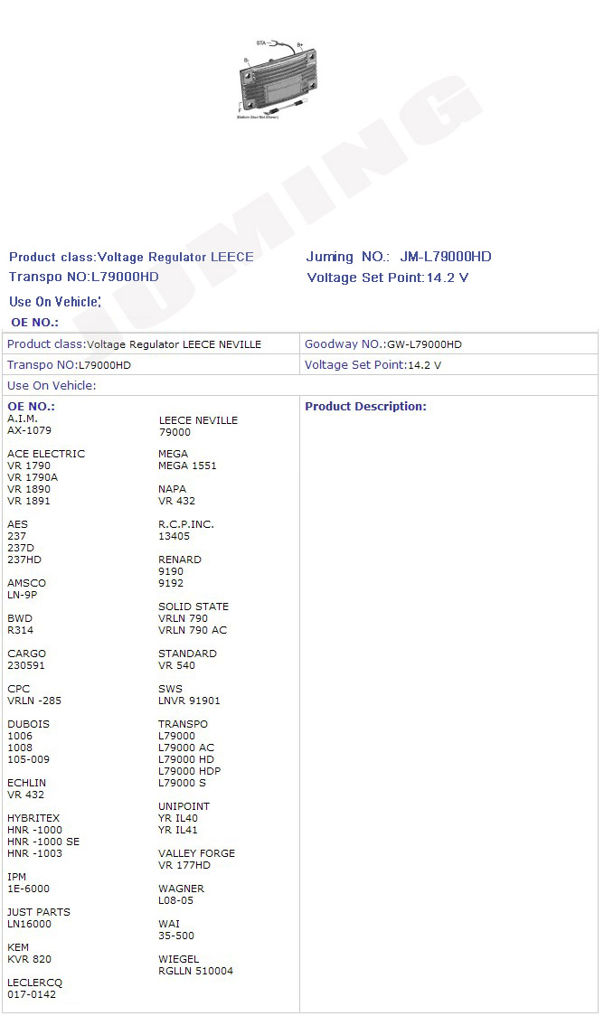Select TRANSPO part 'L79000 S'
The height and width of the screenshot is (1016, 604).
coord(182,783)
